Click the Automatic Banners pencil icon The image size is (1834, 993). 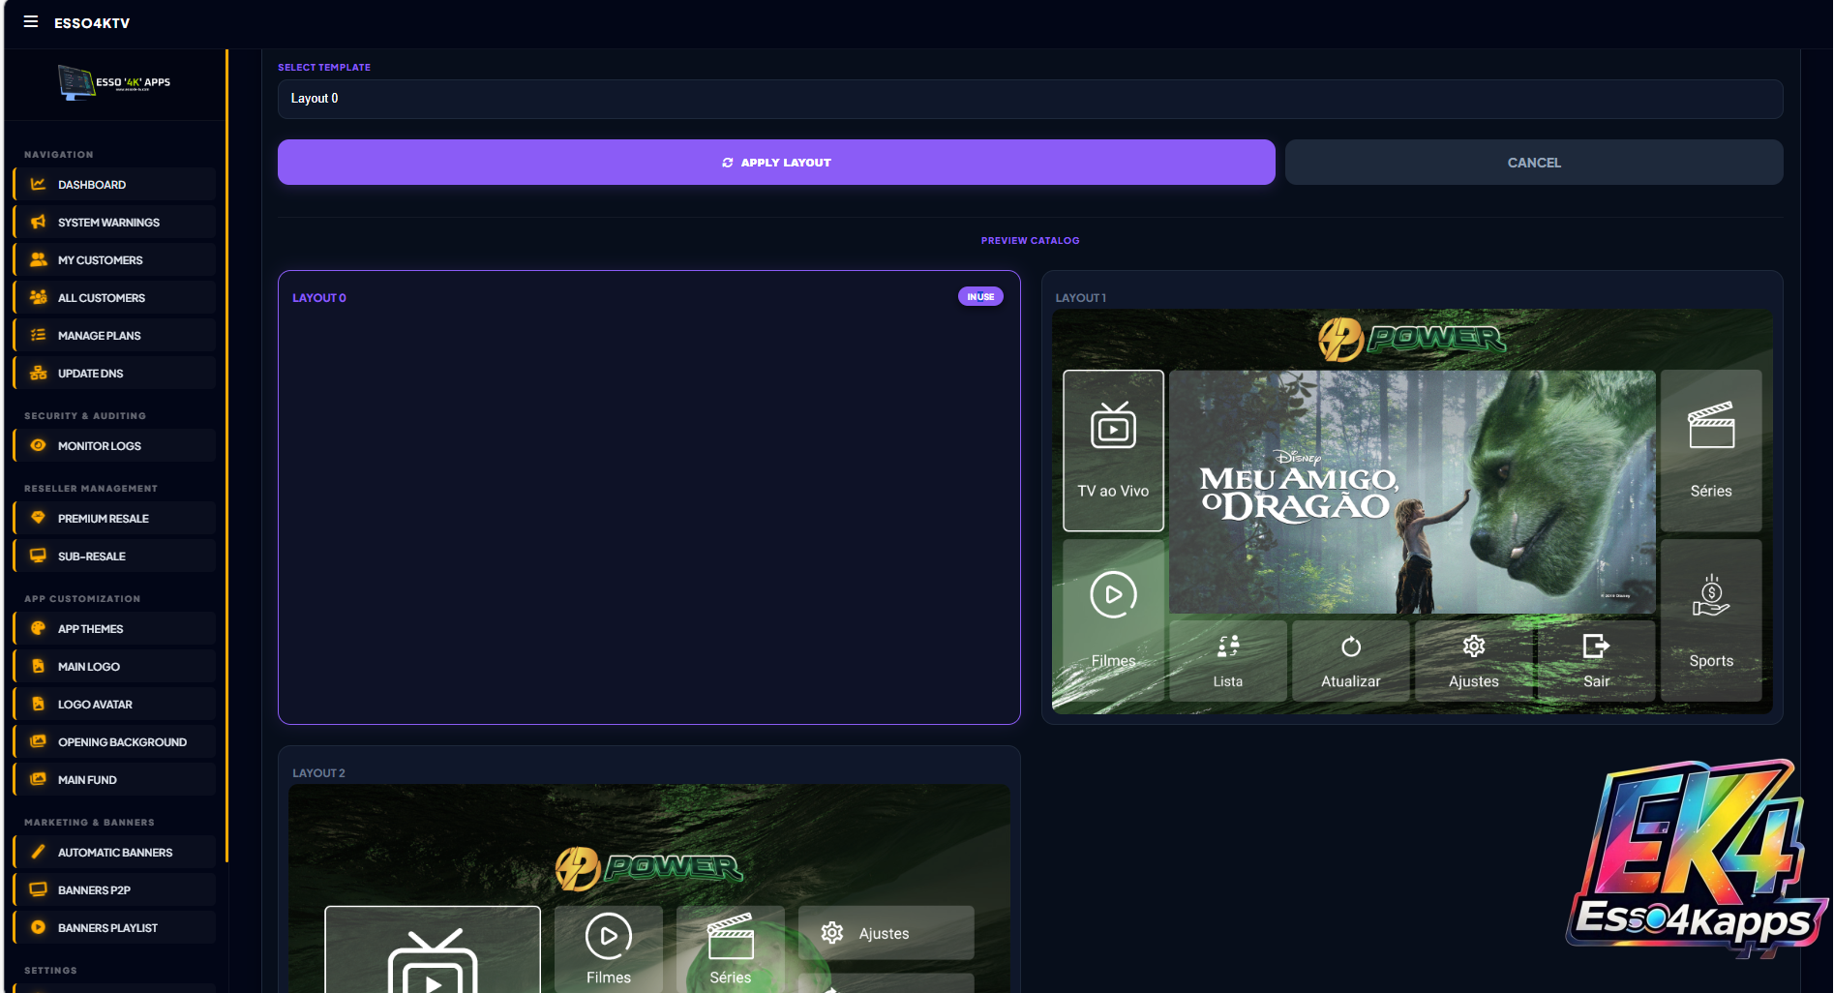click(39, 852)
